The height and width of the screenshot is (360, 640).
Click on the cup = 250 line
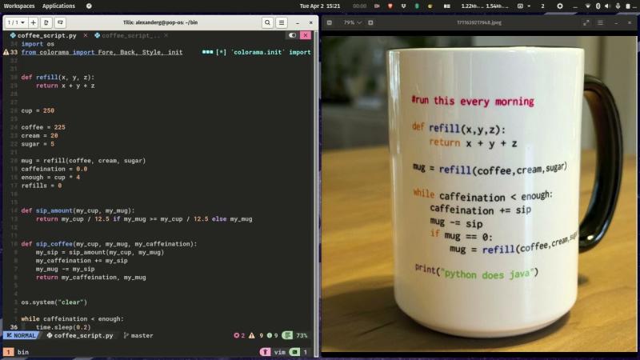tap(38, 110)
